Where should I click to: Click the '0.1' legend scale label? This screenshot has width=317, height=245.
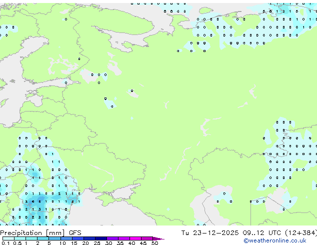pyautogui.click(x=5, y=243)
